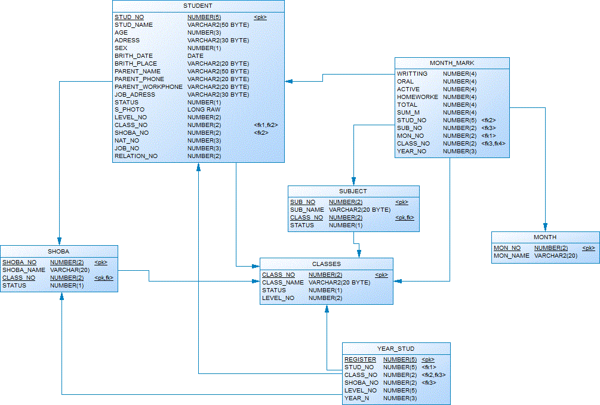Select the PARENT_WORKPHONE column row
This screenshot has height=405, width=600.
(149, 87)
